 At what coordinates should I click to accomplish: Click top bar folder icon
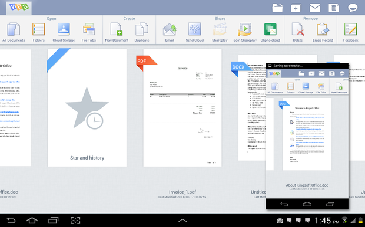(277, 8)
